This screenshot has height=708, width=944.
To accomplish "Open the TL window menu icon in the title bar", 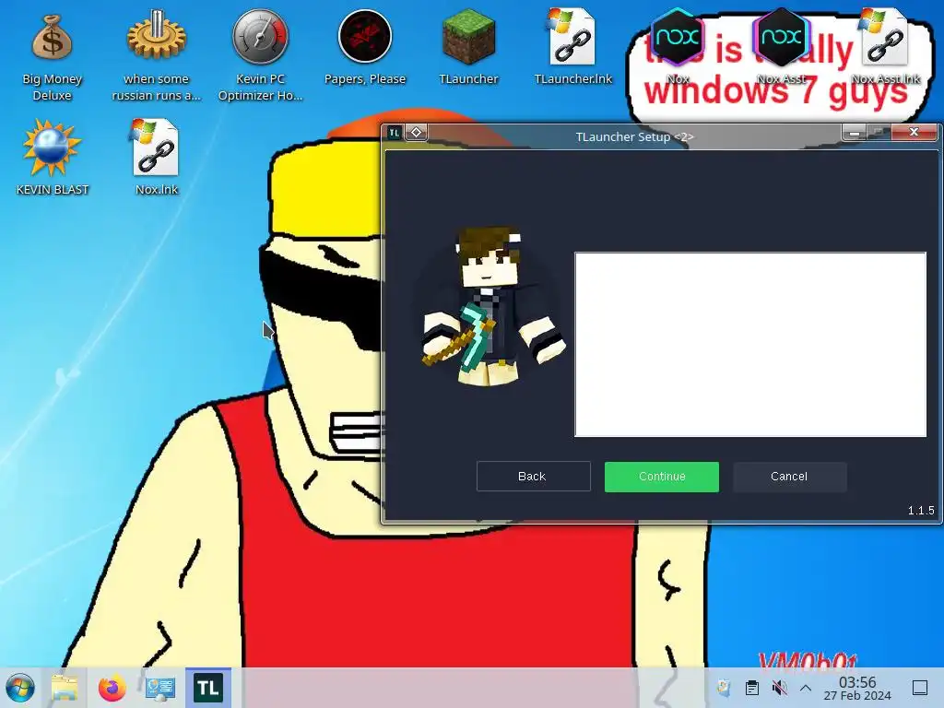I will click(395, 133).
